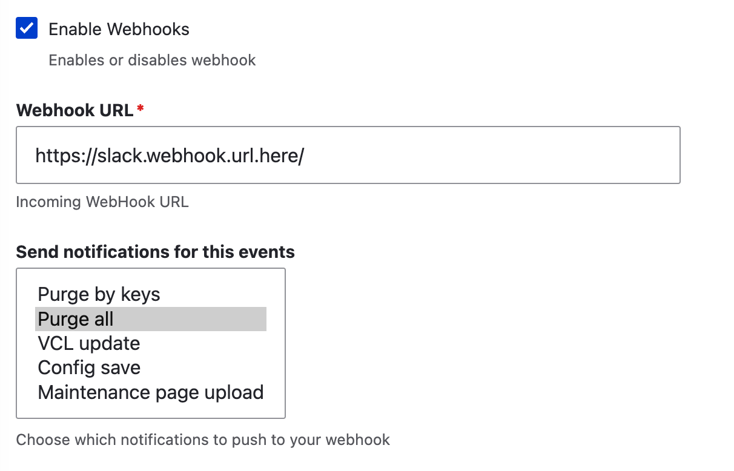This screenshot has width=734, height=471.
Task: Uncheck the Enable Webhooks checkbox
Action: [27, 28]
